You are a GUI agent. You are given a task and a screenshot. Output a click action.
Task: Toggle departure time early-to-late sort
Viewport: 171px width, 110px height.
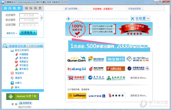(x=72, y=9)
